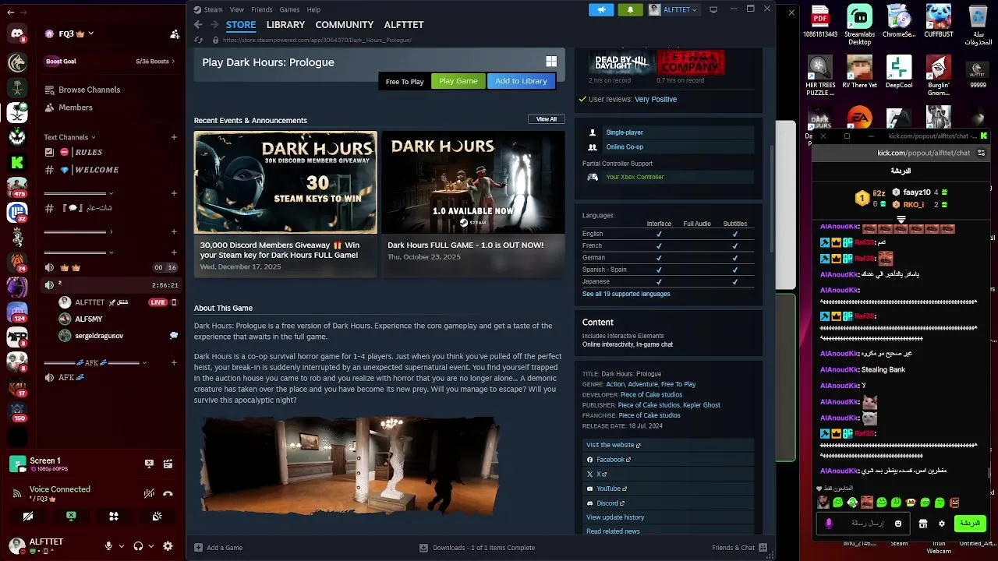Stop streaming Screen 1 in Discord
The width and height of the screenshot is (998, 561).
(149, 464)
